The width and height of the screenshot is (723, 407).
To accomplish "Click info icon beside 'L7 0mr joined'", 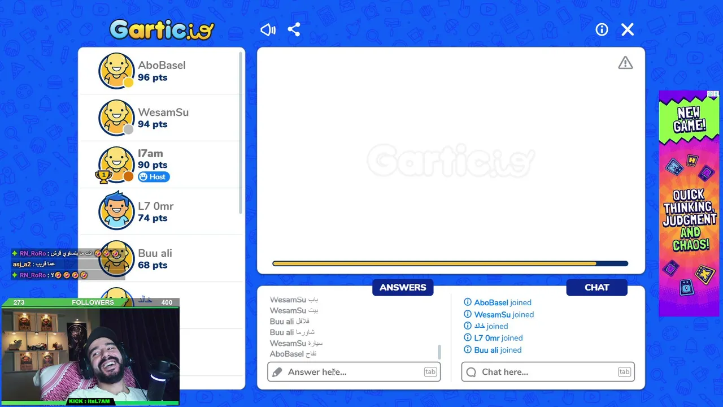I will pyautogui.click(x=468, y=338).
